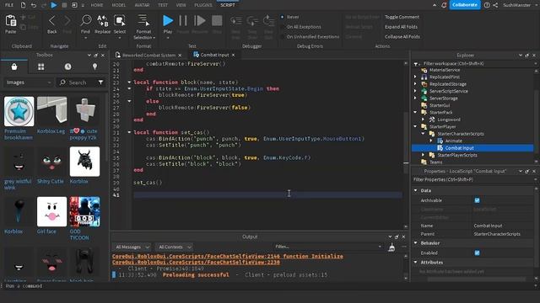
Task: Switch to the TEST ribbon tab
Action: pos(163,5)
